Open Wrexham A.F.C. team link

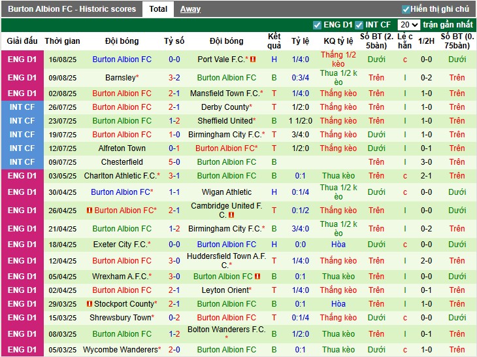pyautogui.click(x=122, y=277)
